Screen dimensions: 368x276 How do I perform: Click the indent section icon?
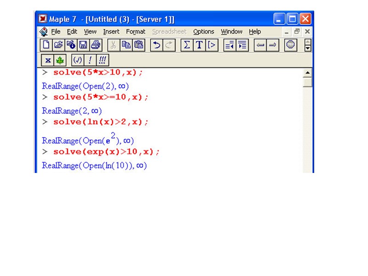pyautogui.click(x=242, y=45)
